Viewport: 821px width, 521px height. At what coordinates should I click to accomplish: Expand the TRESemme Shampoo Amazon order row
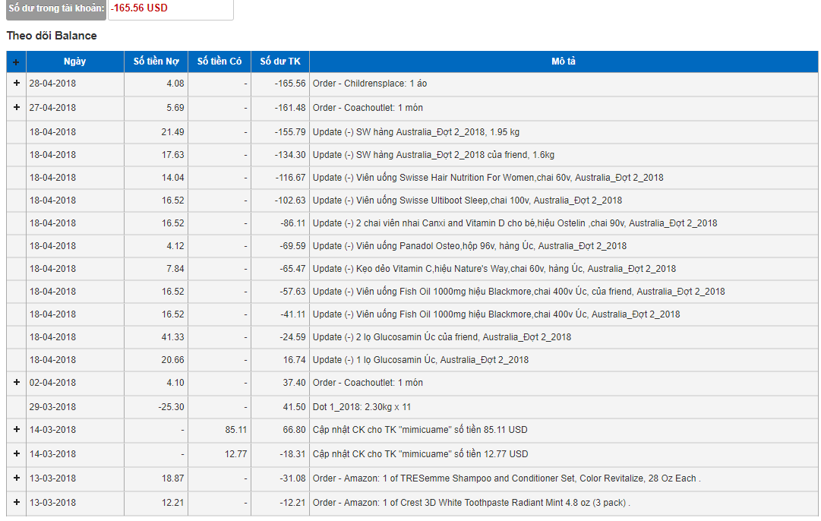(x=16, y=478)
